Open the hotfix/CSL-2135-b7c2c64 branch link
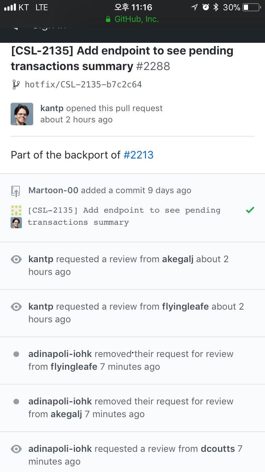Viewport: 265px width, 472px height. [x=83, y=85]
